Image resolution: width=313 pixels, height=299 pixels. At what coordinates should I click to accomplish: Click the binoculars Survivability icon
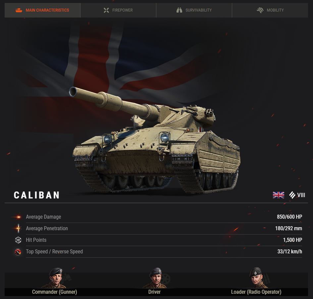pos(179,10)
